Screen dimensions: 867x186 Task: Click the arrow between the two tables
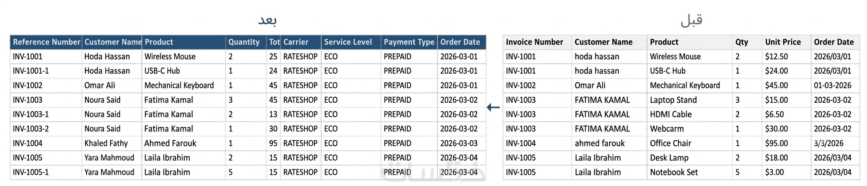(493, 107)
